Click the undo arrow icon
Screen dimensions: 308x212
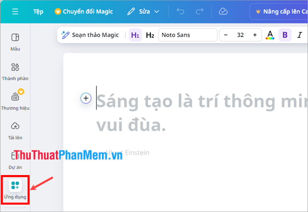pos(180,11)
